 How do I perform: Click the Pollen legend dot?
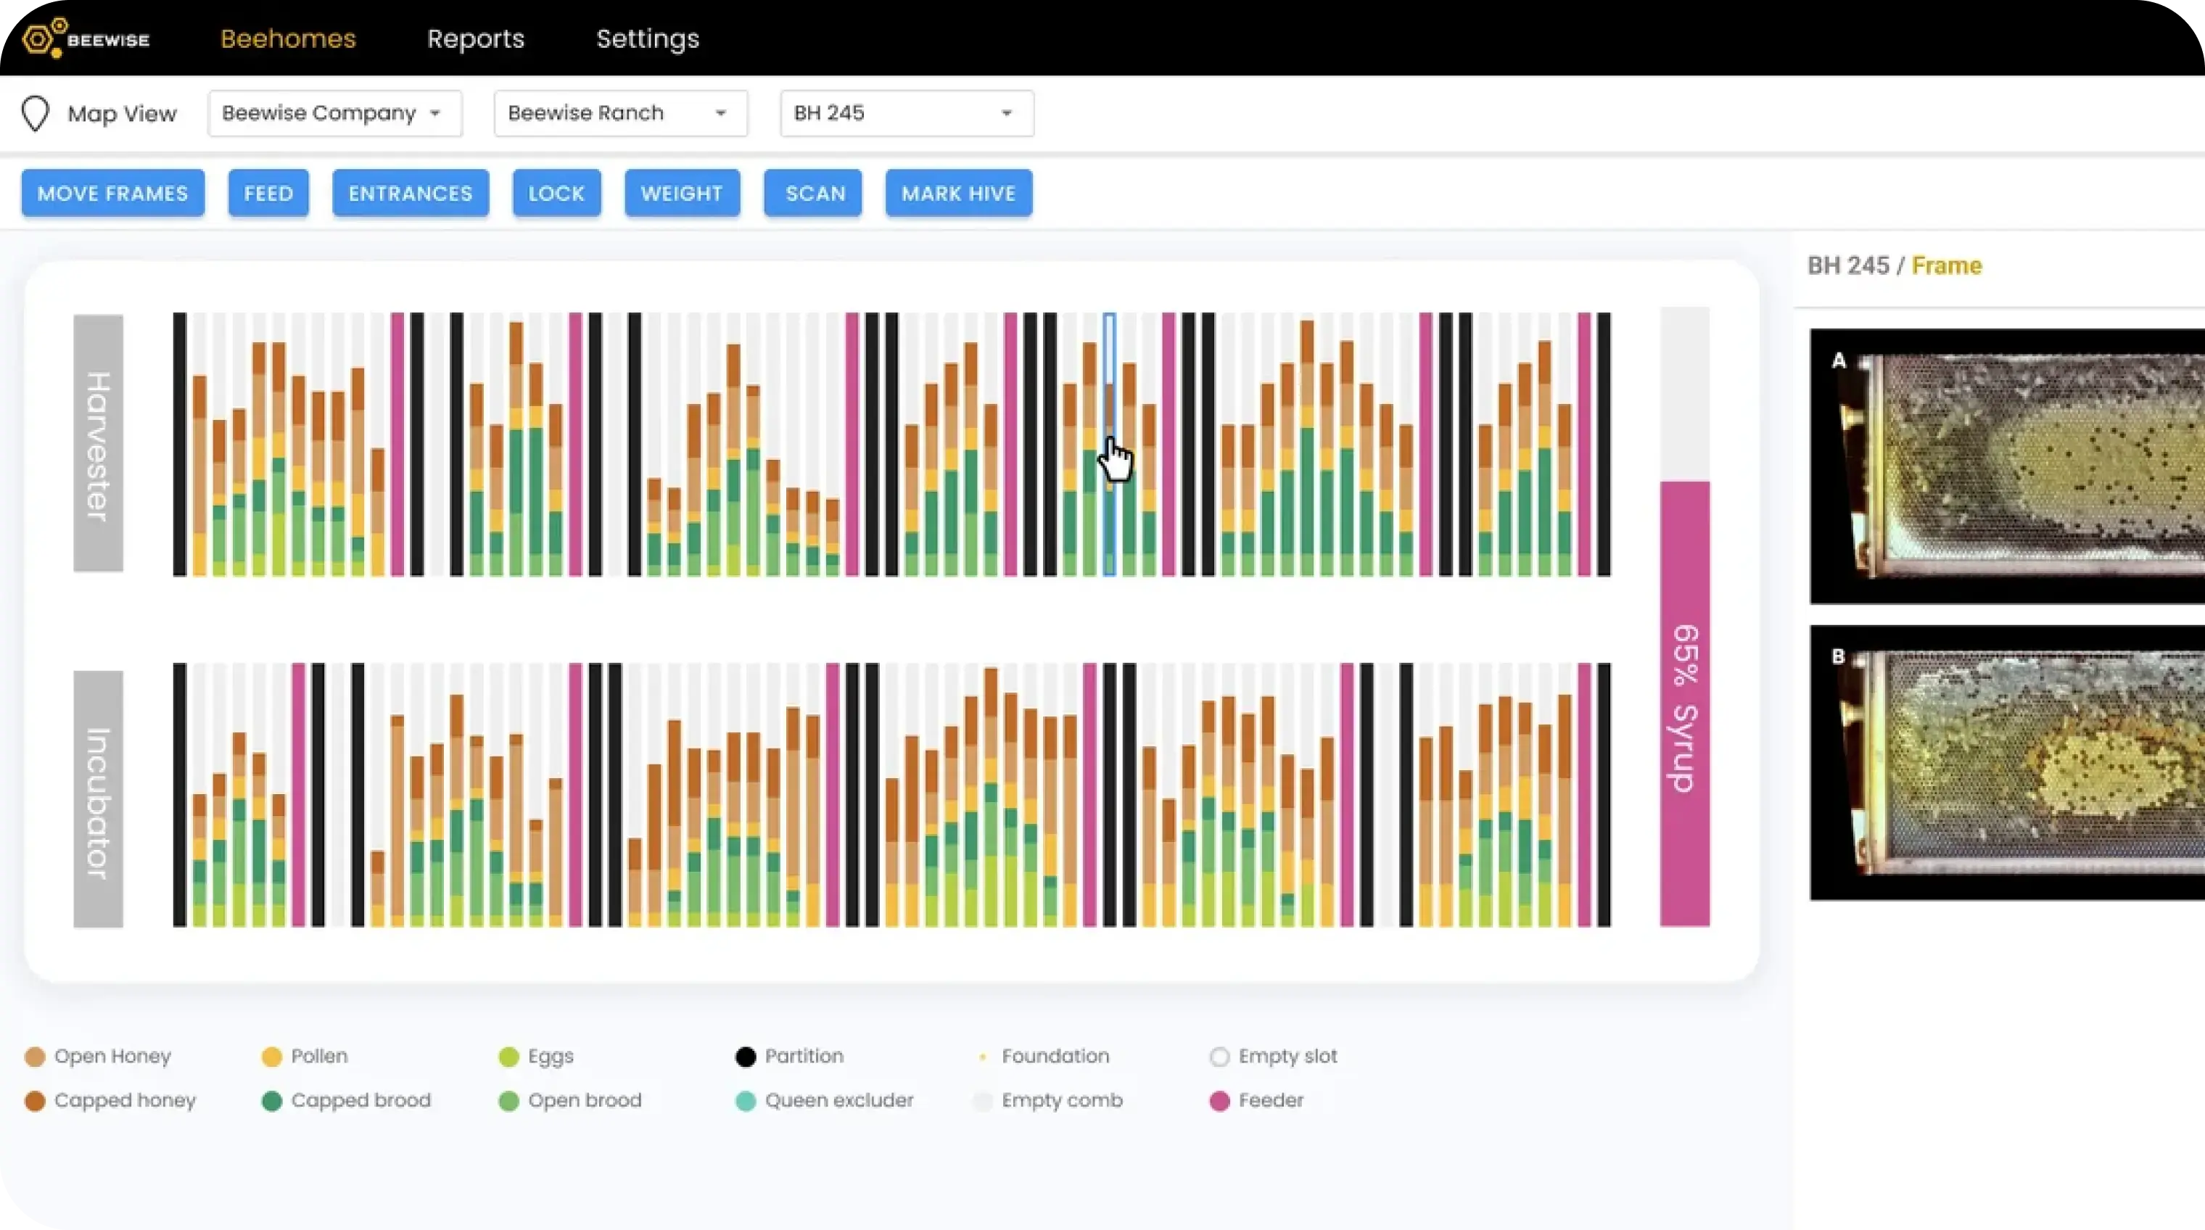pos(271,1056)
